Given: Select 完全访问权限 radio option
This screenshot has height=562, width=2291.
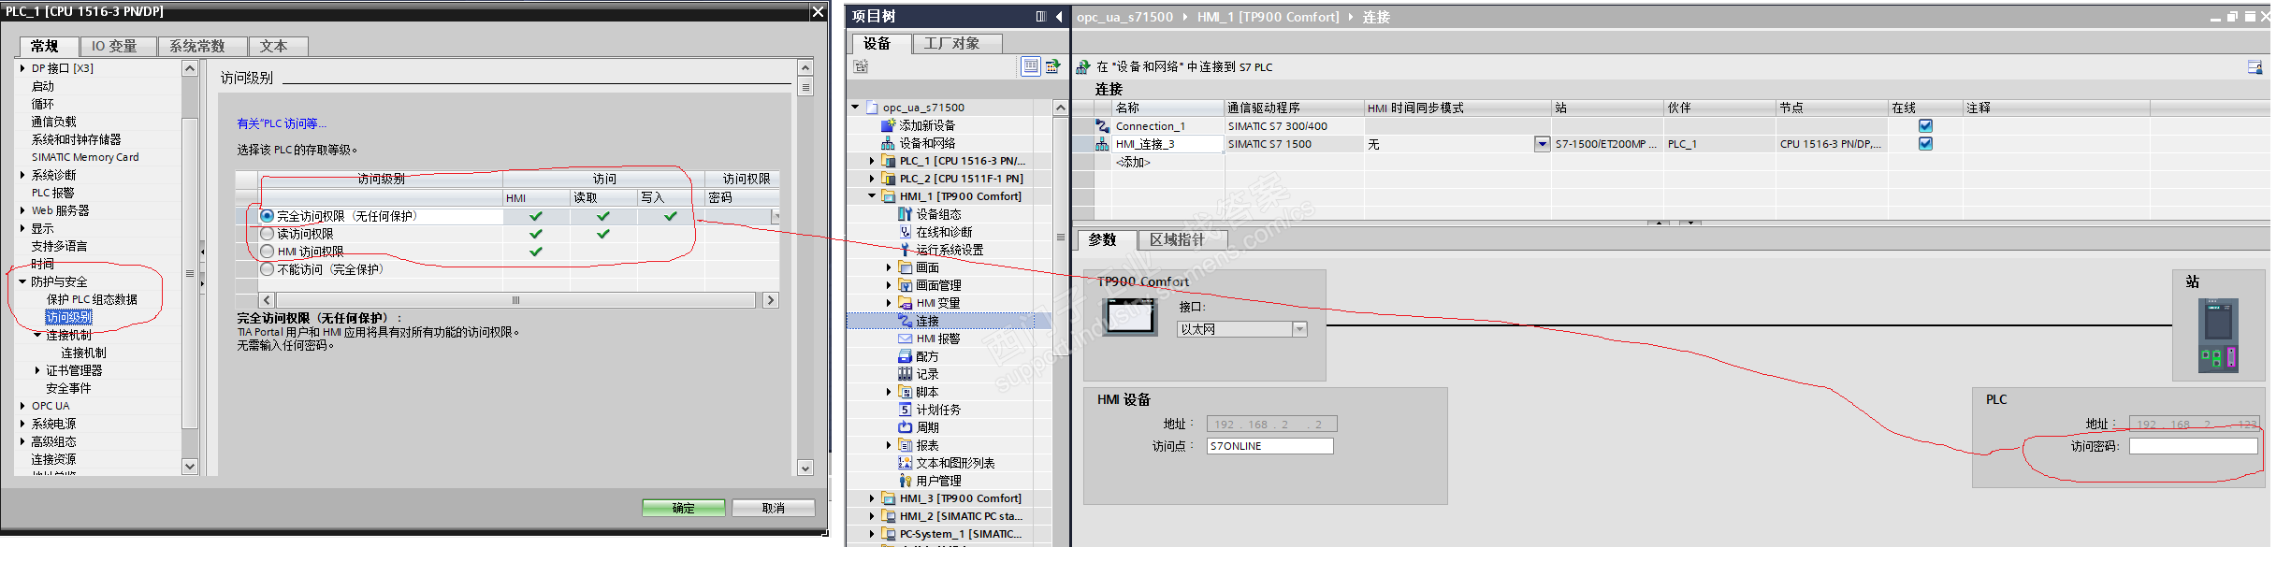Looking at the screenshot, I should (268, 216).
